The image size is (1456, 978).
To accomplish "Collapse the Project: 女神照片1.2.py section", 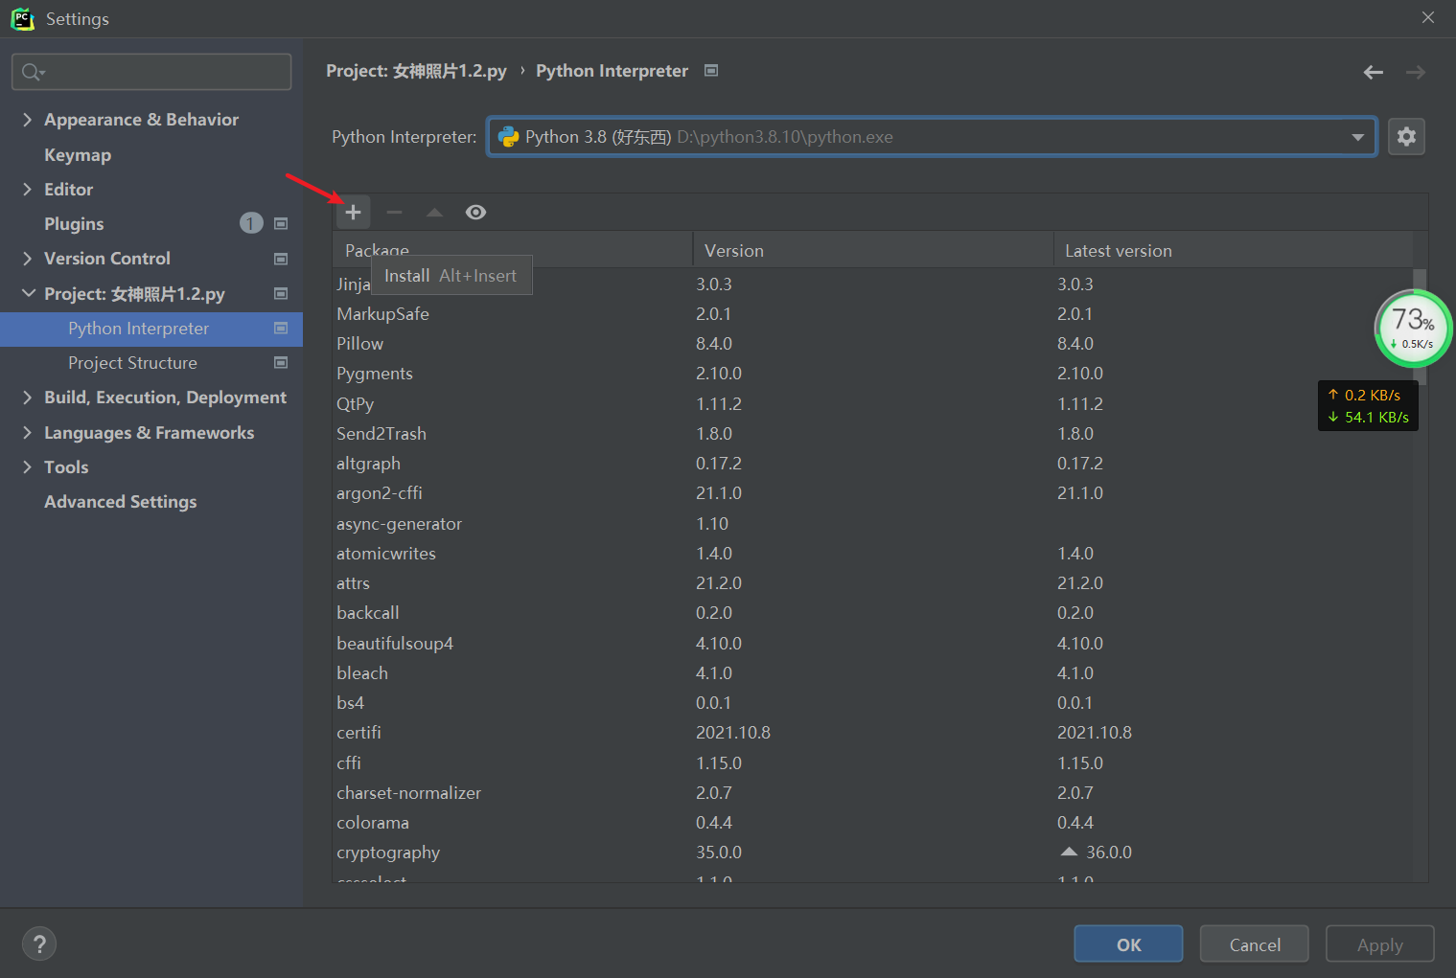I will click(x=28, y=293).
